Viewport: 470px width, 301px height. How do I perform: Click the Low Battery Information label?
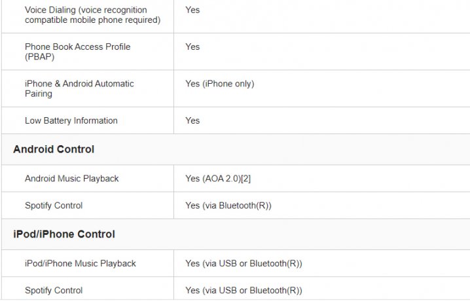[71, 120]
